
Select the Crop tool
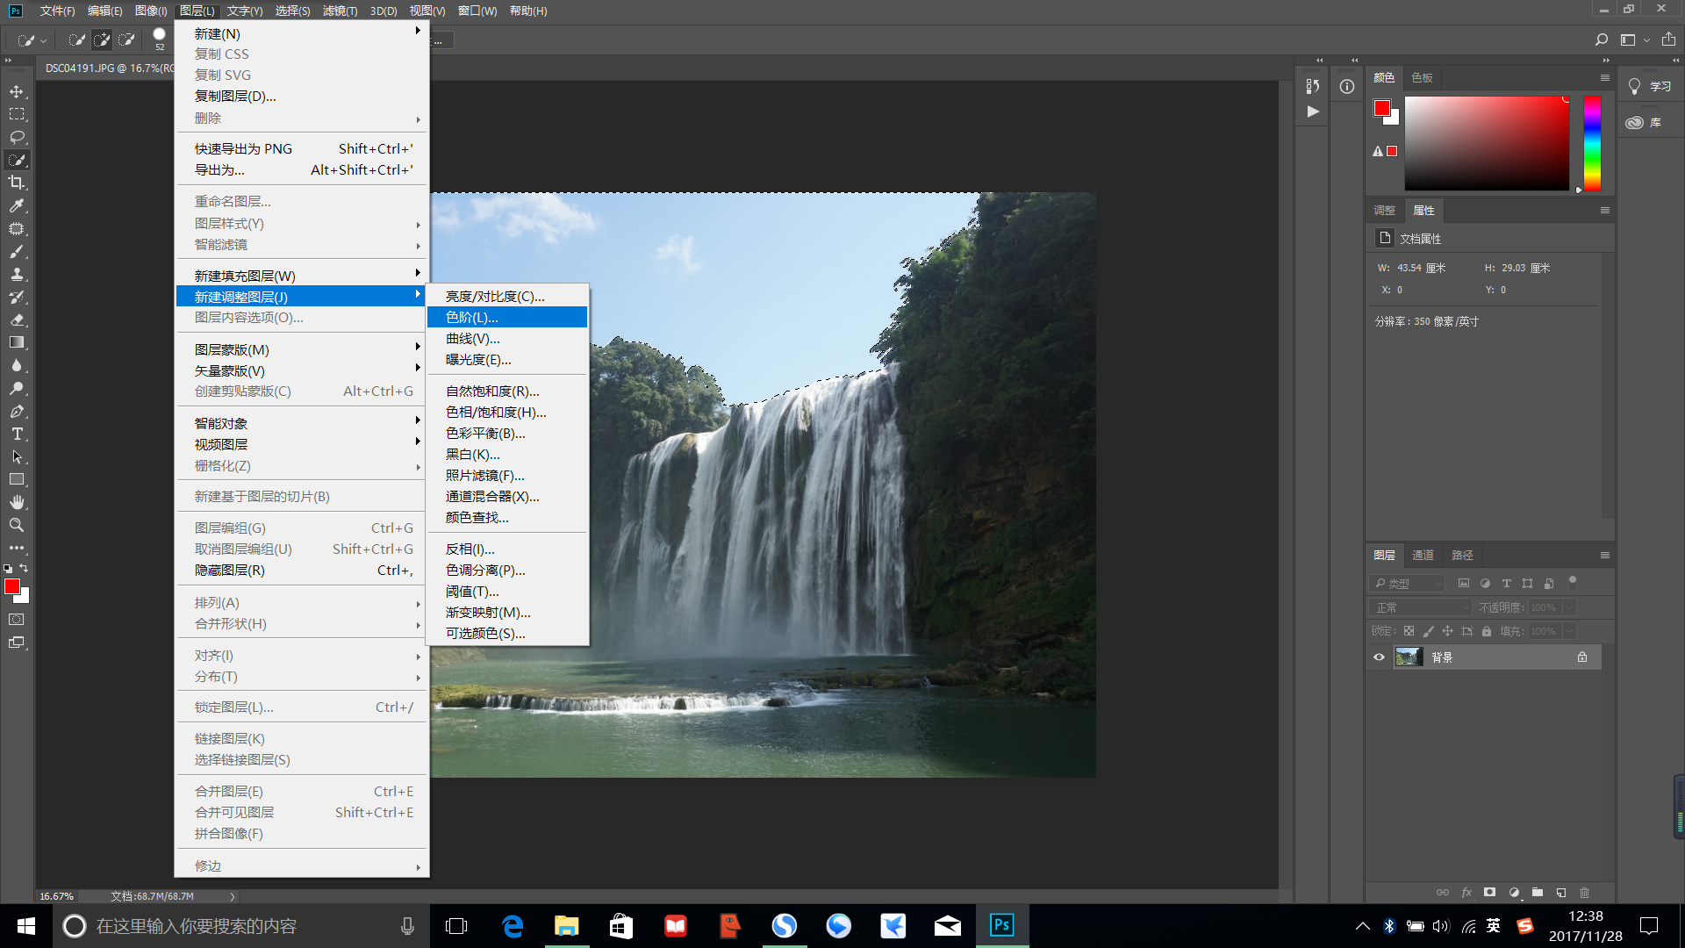tap(17, 183)
